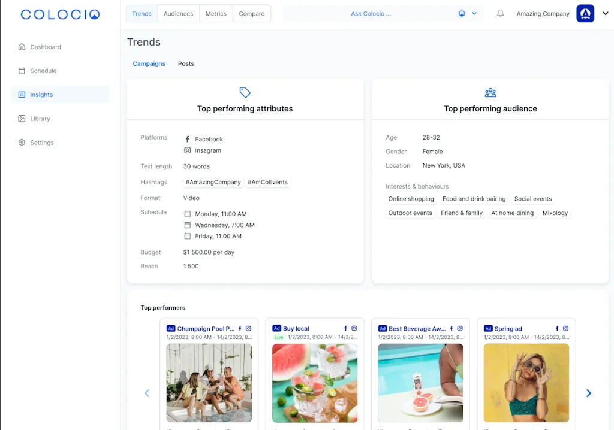This screenshot has height=430, width=614.
Task: Open the Champaign Pool ad title link
Action: coord(206,329)
